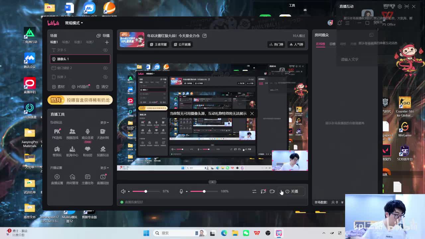This screenshot has width=425, height=239.
Task: Open the notification bell
Action: click(x=339, y=23)
